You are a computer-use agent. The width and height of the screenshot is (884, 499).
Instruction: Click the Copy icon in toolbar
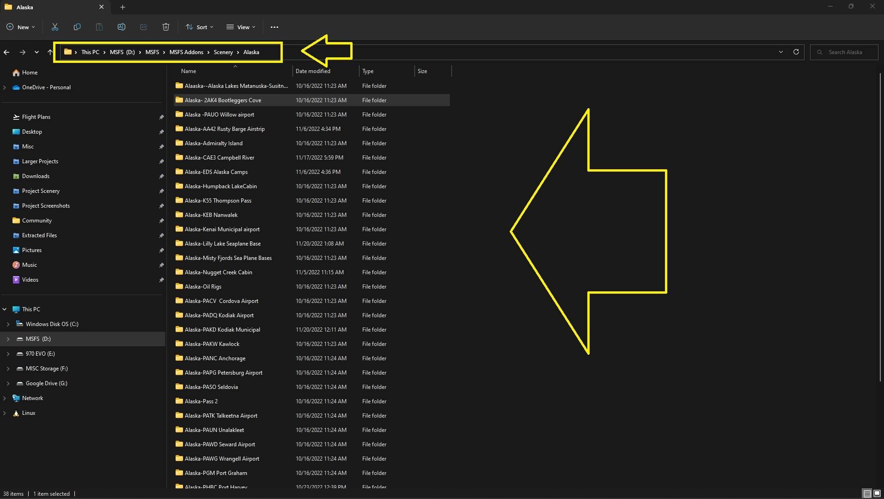click(77, 27)
